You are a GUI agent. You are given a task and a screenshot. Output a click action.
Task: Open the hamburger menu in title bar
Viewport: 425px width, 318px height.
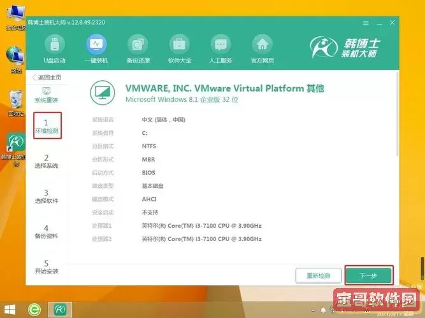pyautogui.click(x=366, y=23)
